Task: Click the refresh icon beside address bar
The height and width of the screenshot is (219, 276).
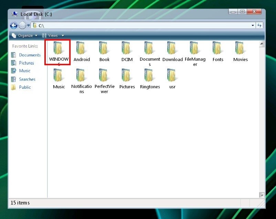Action: coord(259,26)
